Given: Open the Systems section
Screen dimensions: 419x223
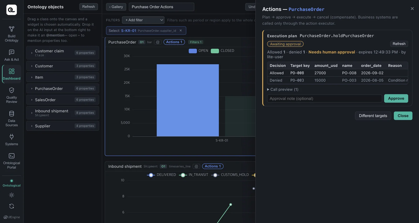Looking at the screenshot, I should (12, 140).
